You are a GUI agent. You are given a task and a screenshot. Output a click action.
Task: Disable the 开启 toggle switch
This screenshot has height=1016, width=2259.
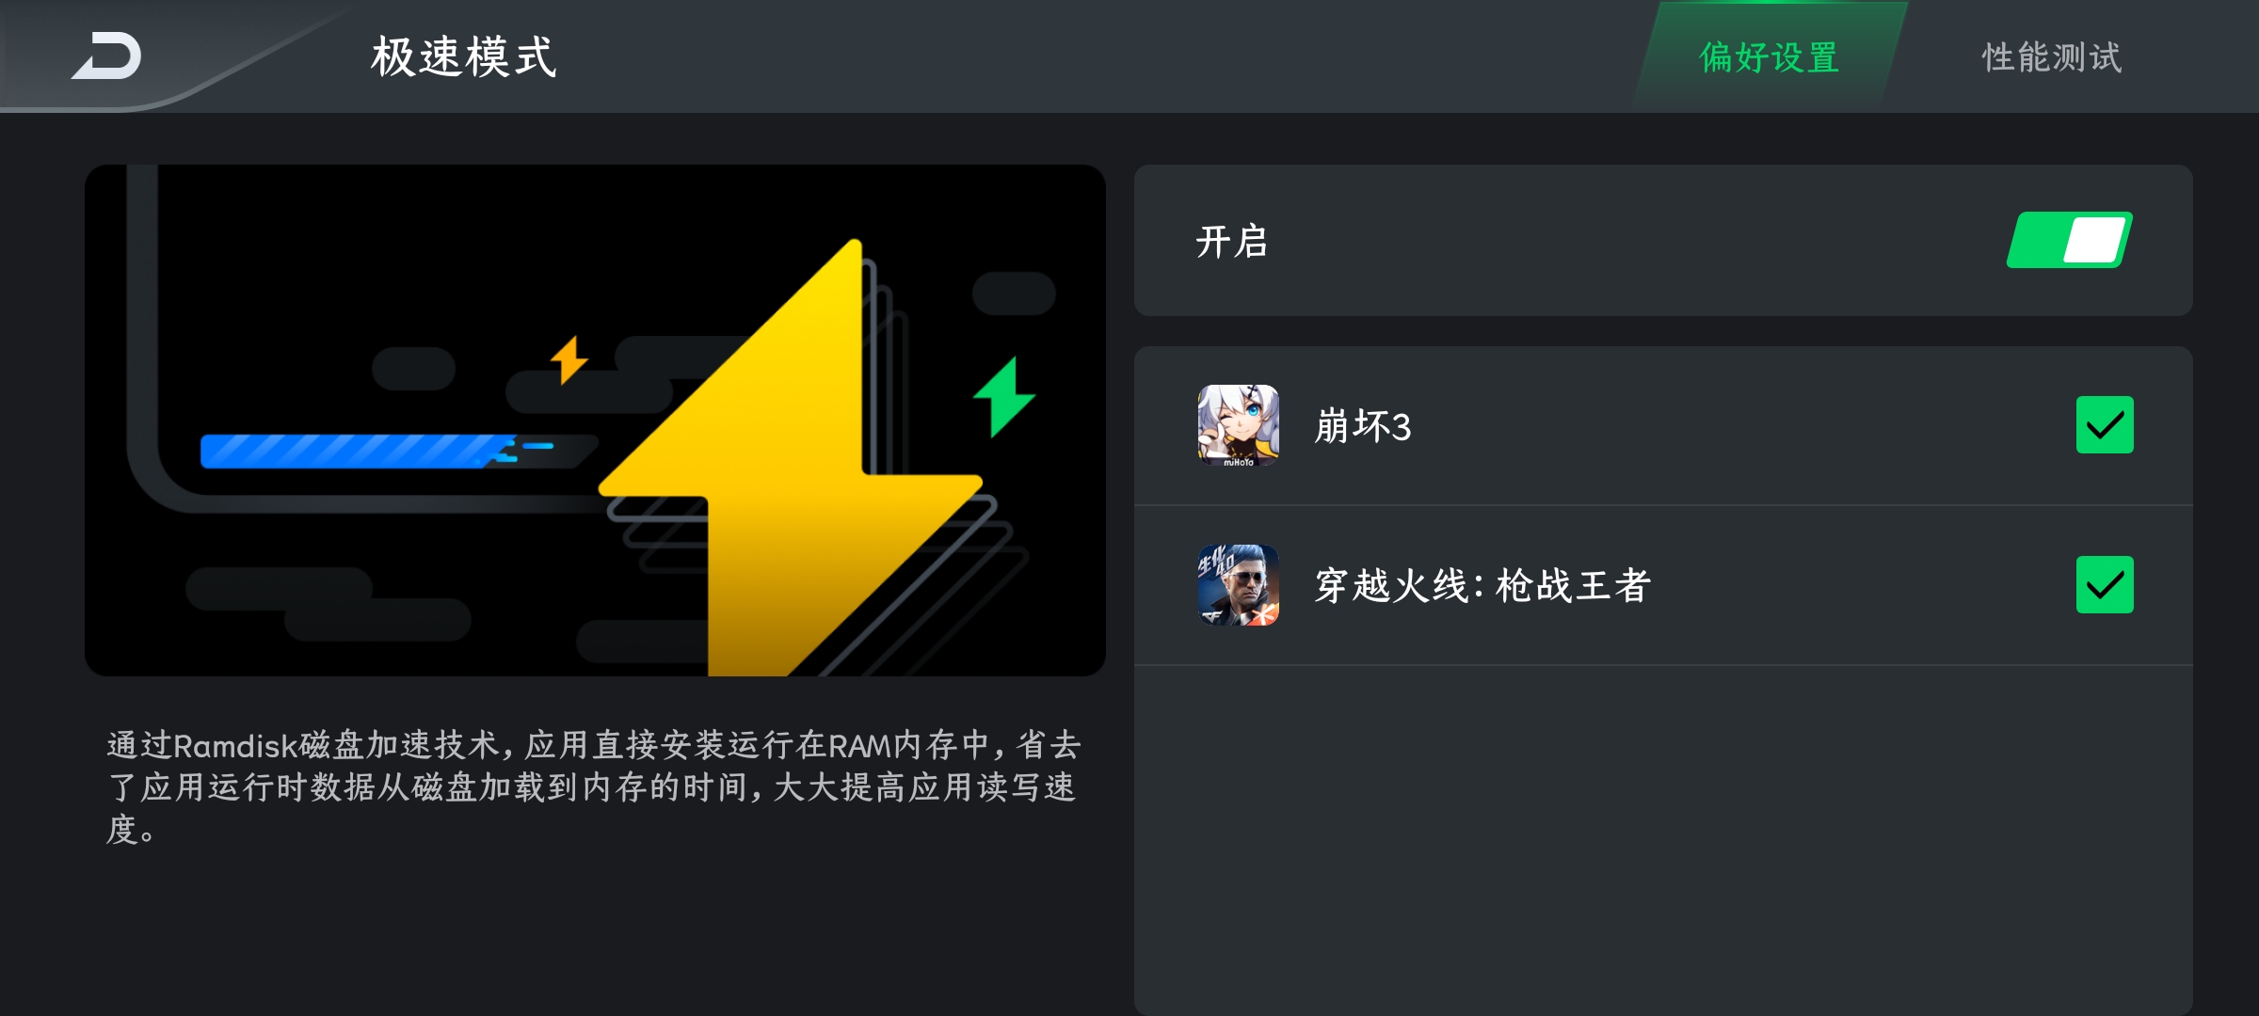[2069, 240]
